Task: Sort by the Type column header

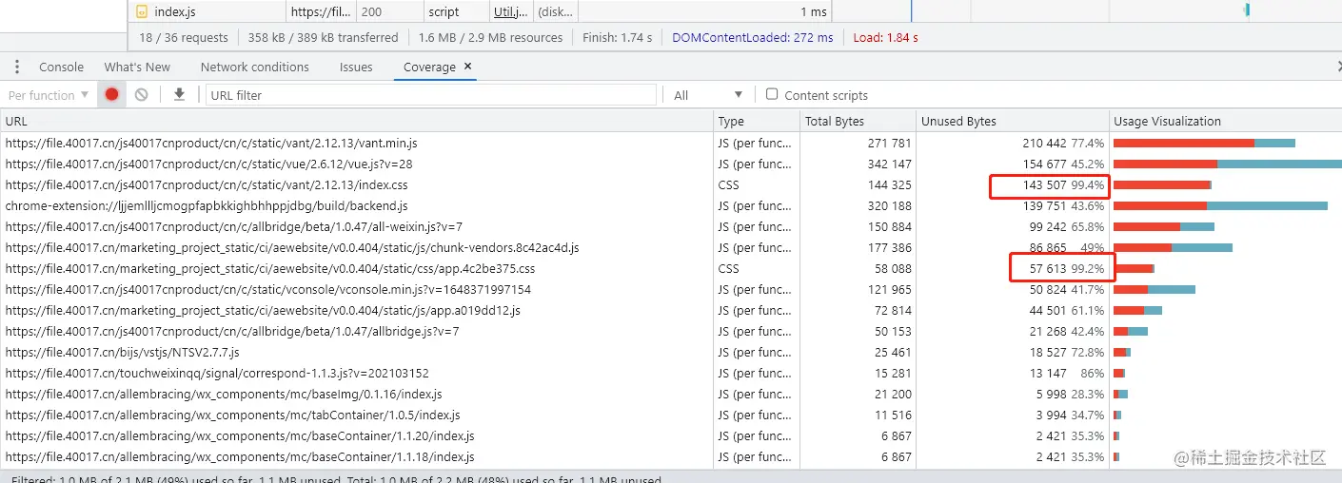Action: tap(757, 121)
